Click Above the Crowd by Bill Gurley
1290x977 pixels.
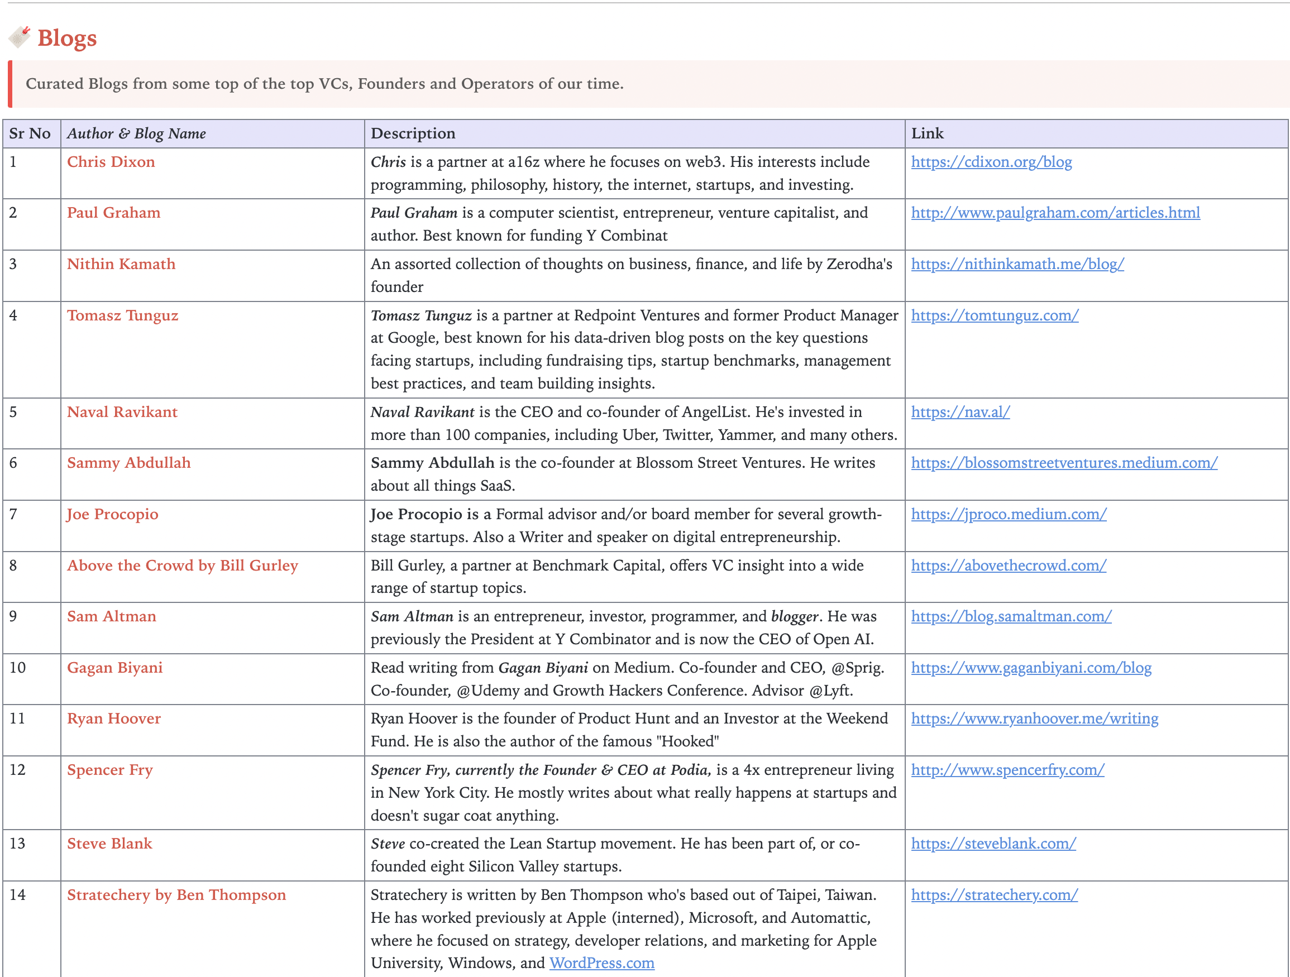point(182,565)
